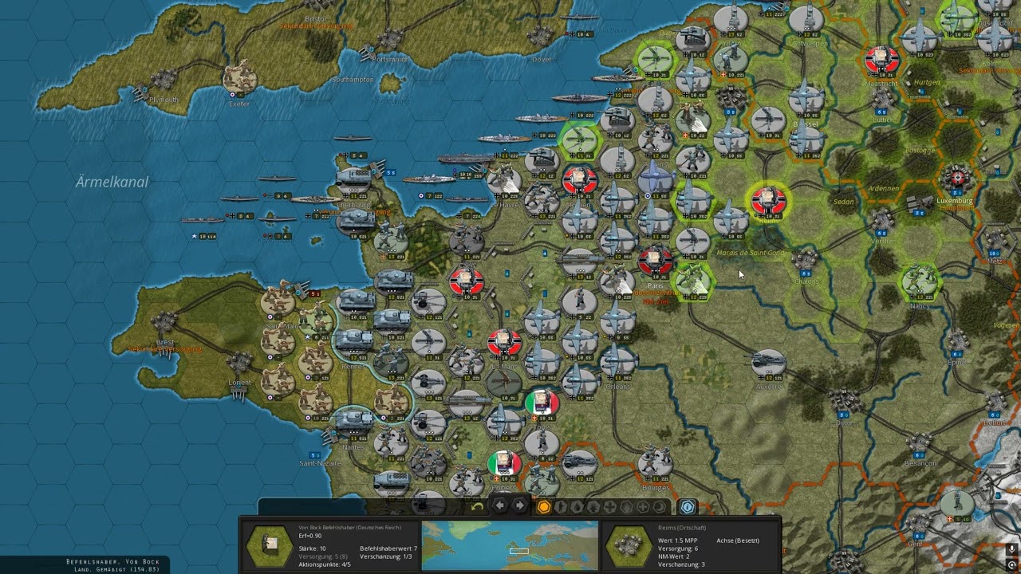Go to the next unit with the right arrow

point(519,505)
